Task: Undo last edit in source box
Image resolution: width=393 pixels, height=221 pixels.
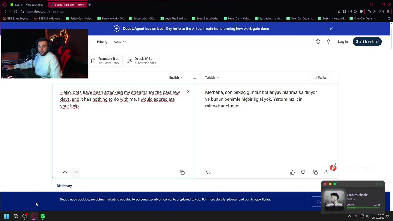Action: point(65,172)
